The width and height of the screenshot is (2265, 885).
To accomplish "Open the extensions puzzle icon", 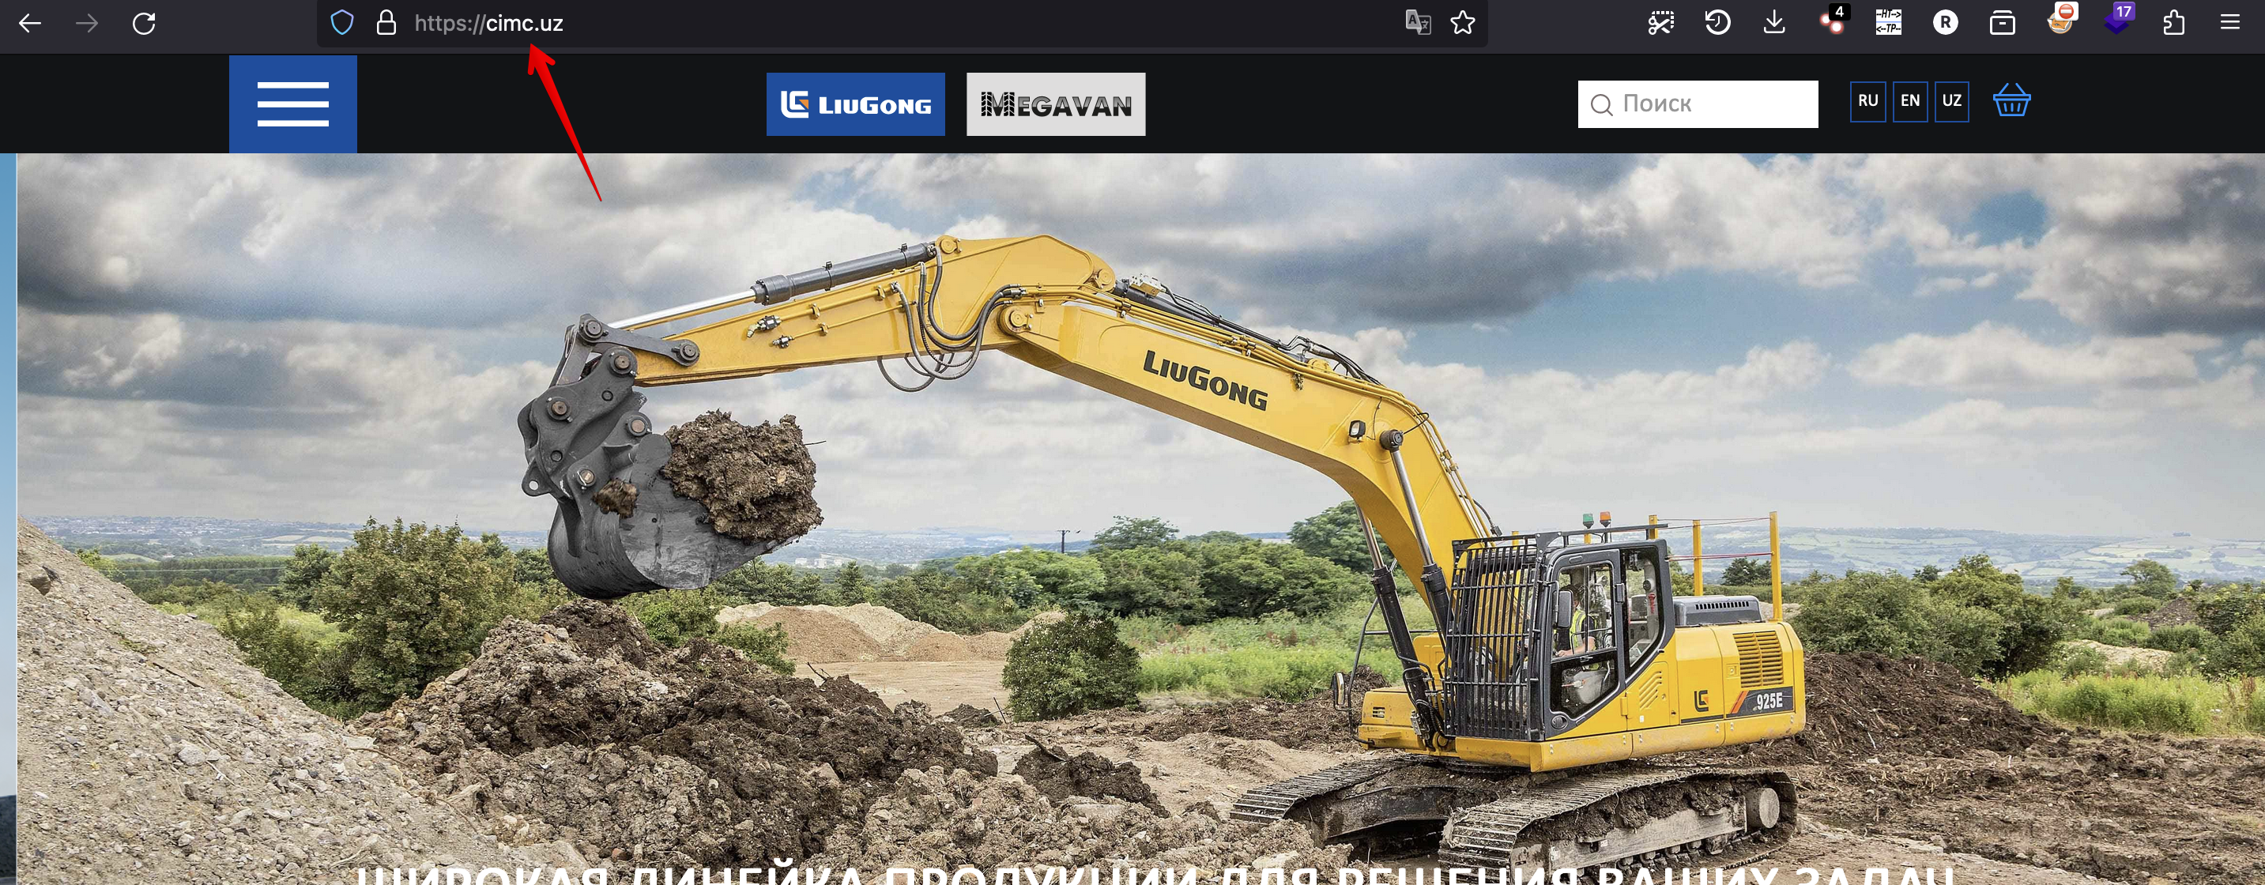I will pyautogui.click(x=2173, y=23).
